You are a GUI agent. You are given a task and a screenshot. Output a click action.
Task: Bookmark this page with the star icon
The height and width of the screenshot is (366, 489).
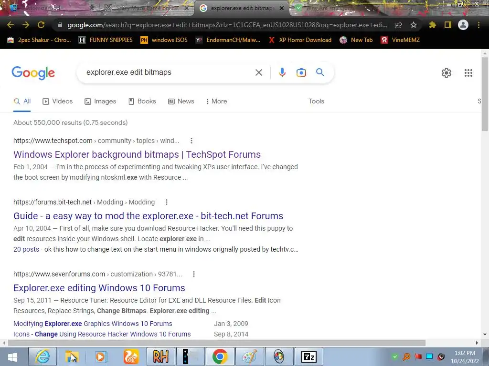point(414,25)
